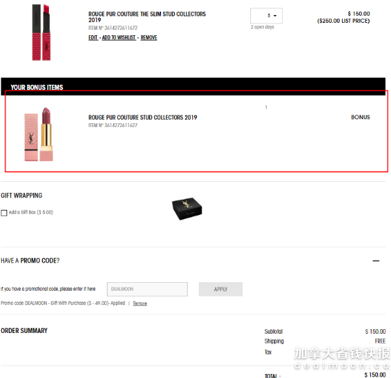The height and width of the screenshot is (378, 391).
Task: Click ADD TO WISHLIST link
Action: click(x=119, y=37)
